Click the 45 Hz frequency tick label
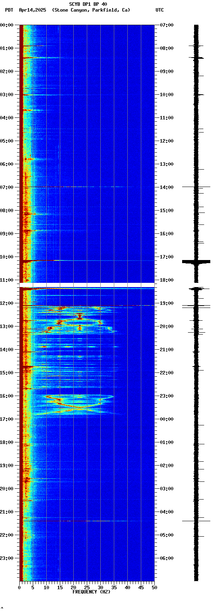The height and width of the screenshot is (612, 213). pyautogui.click(x=141, y=588)
